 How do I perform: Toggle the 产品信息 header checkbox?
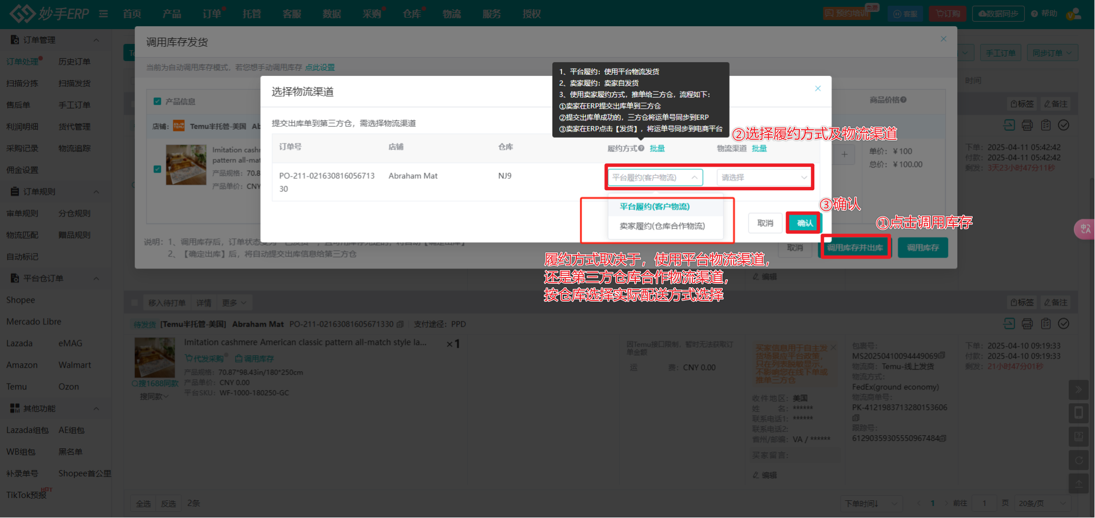pyautogui.click(x=157, y=102)
